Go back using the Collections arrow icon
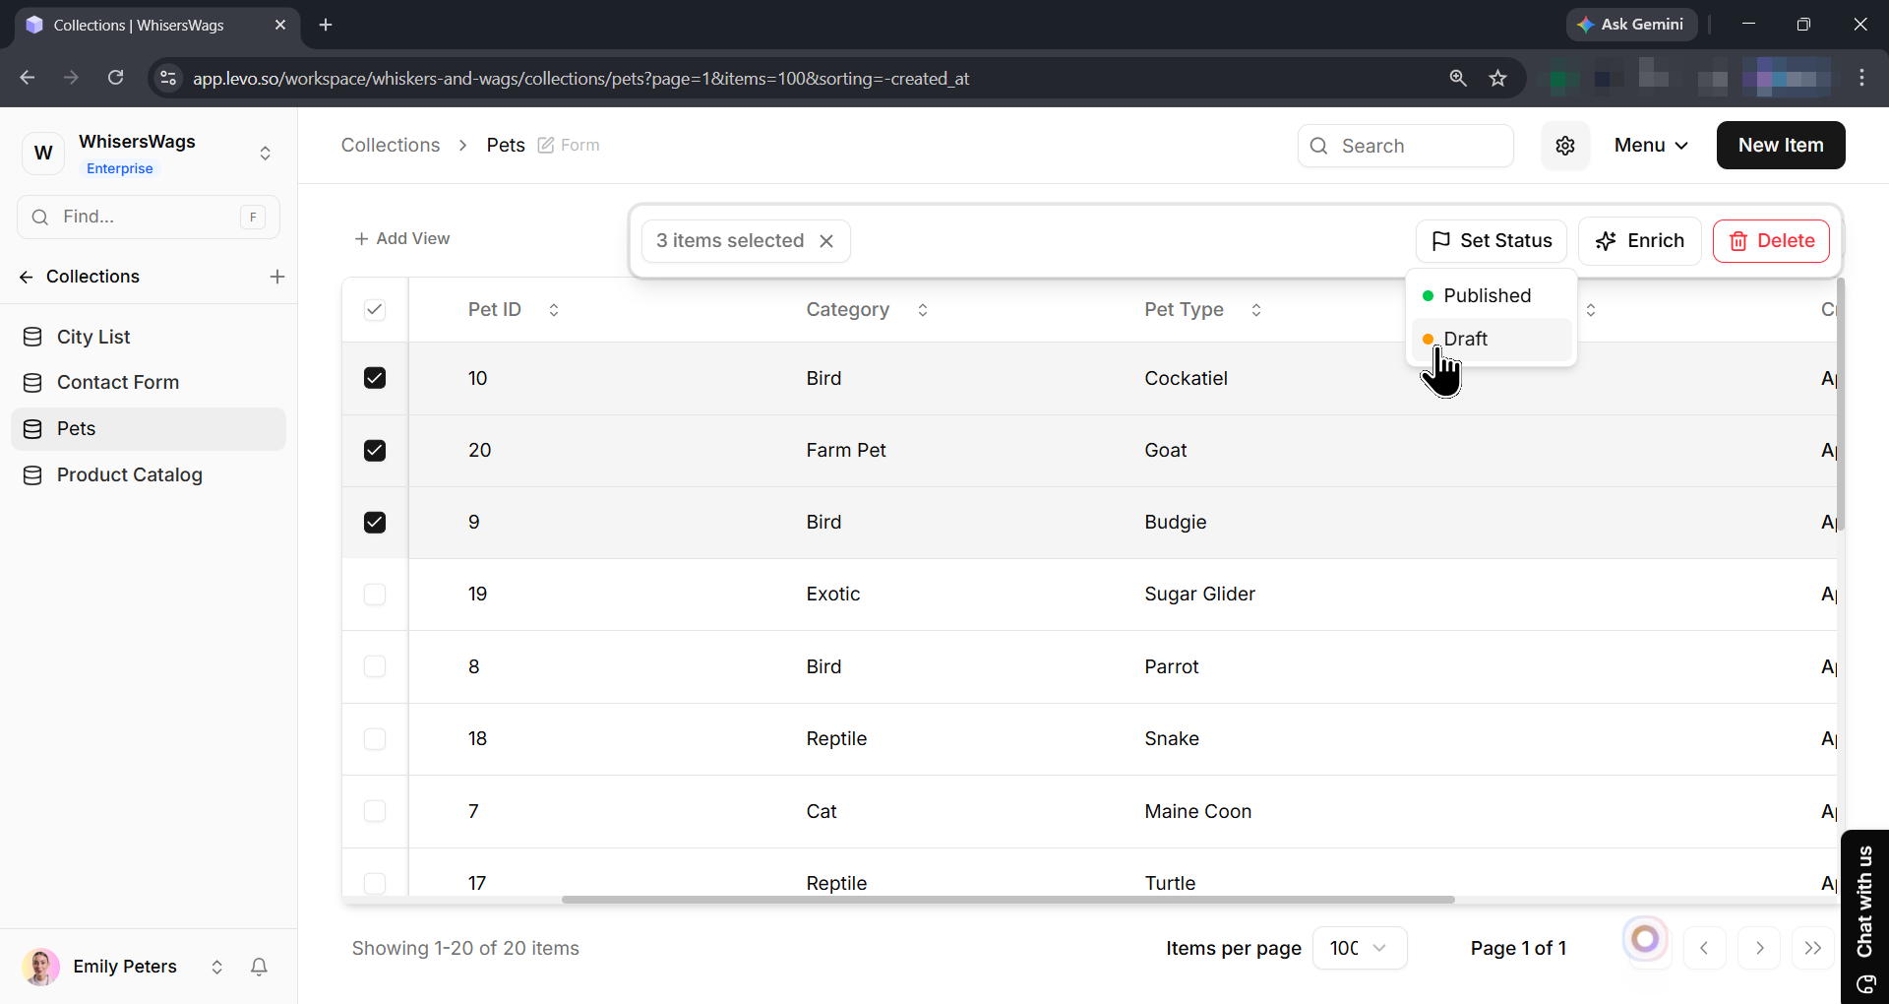The height and width of the screenshot is (1004, 1889). (27, 277)
